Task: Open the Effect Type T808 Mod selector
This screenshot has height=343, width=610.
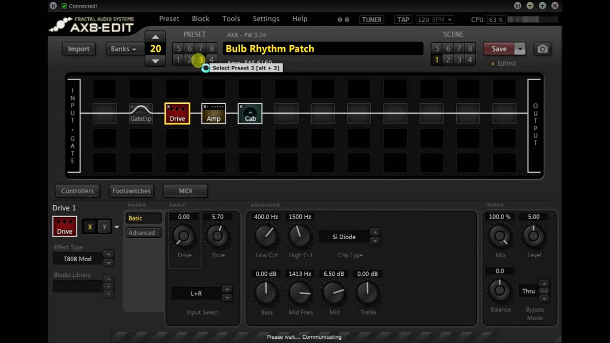Action: (78, 259)
